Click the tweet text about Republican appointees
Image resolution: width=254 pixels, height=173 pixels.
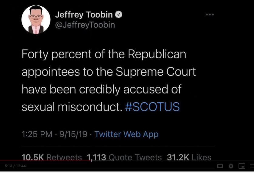[109, 80]
